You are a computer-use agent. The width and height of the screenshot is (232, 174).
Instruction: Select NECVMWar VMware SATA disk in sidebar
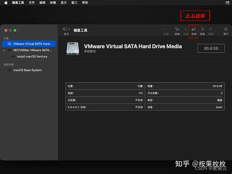29,50
